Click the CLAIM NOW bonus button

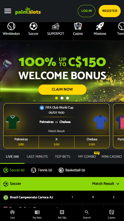tap(62, 90)
